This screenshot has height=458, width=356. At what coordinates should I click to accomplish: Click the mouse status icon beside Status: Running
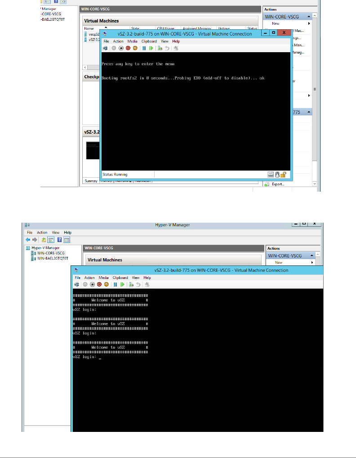coord(277,175)
